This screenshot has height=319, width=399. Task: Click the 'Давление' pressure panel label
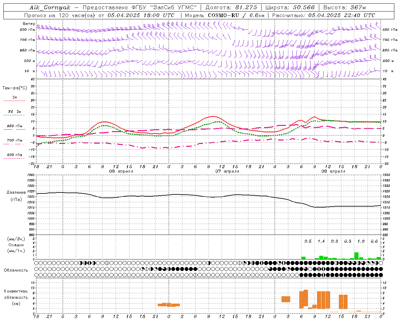16,193
